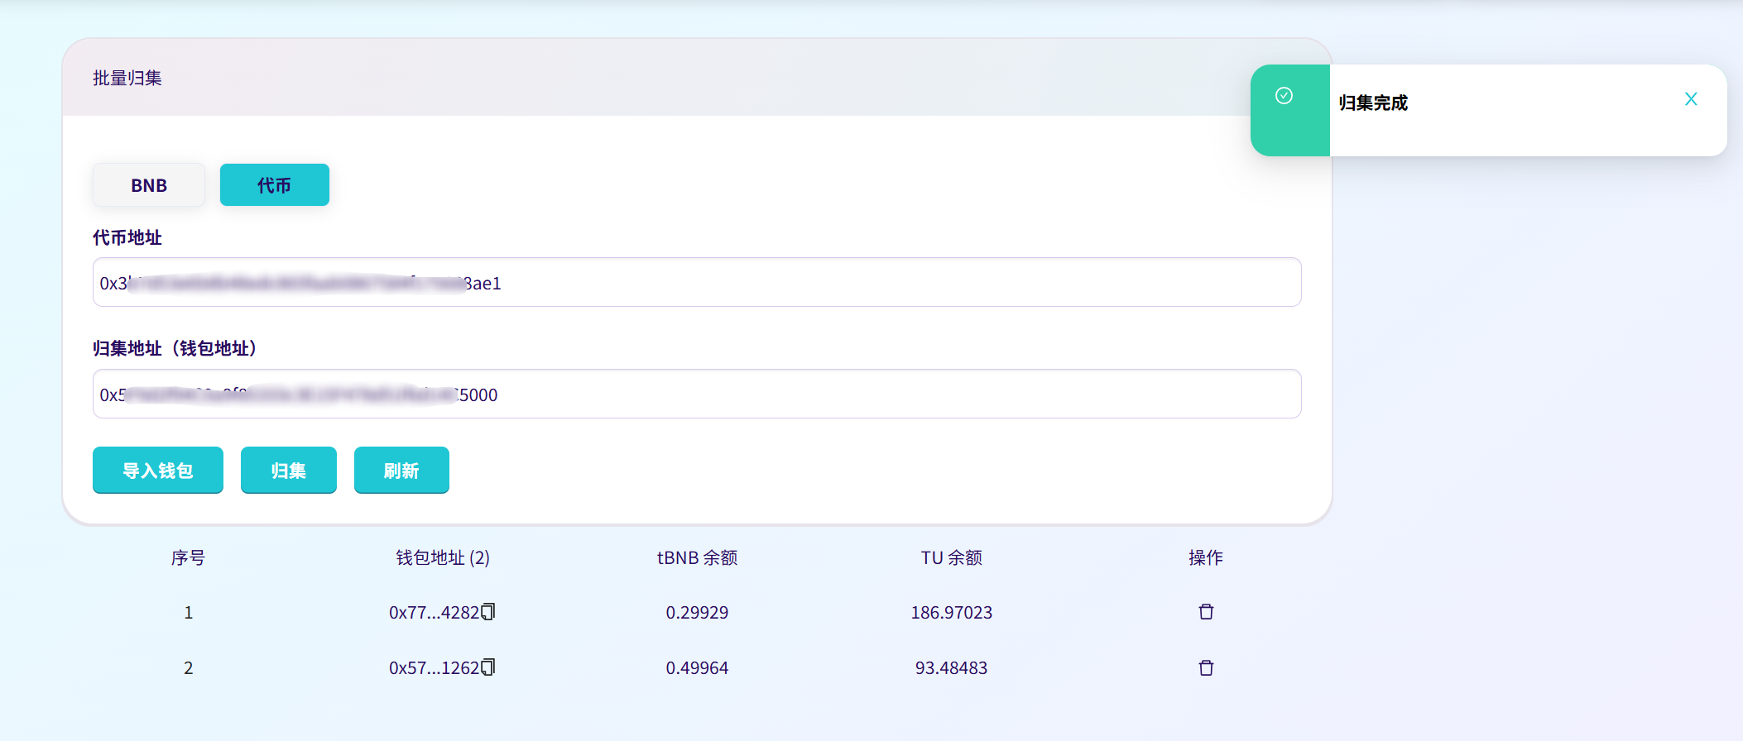Screen dimensions: 1743x741
Task: Click the 操作 column header
Action: click(1205, 558)
